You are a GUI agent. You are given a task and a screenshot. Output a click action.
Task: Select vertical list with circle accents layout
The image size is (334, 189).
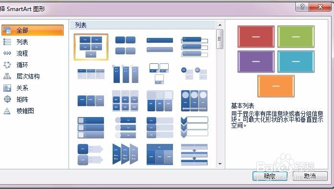pyautogui.click(x=125, y=128)
